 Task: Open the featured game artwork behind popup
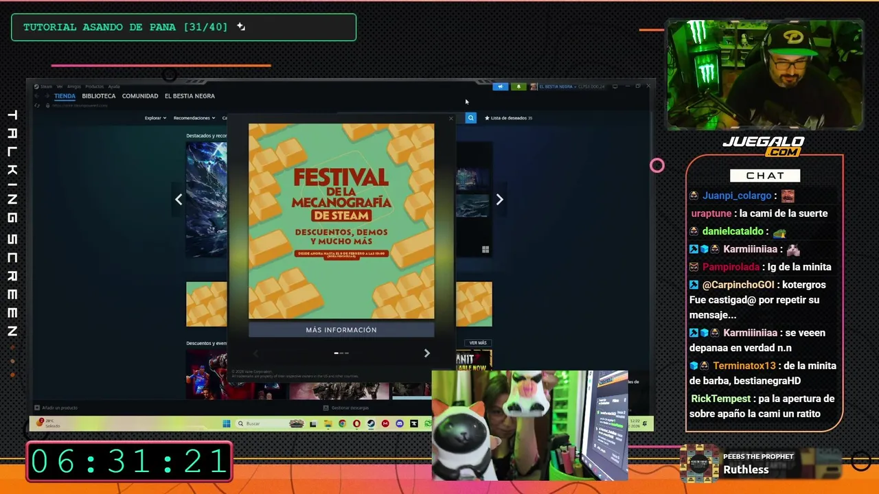(206, 199)
